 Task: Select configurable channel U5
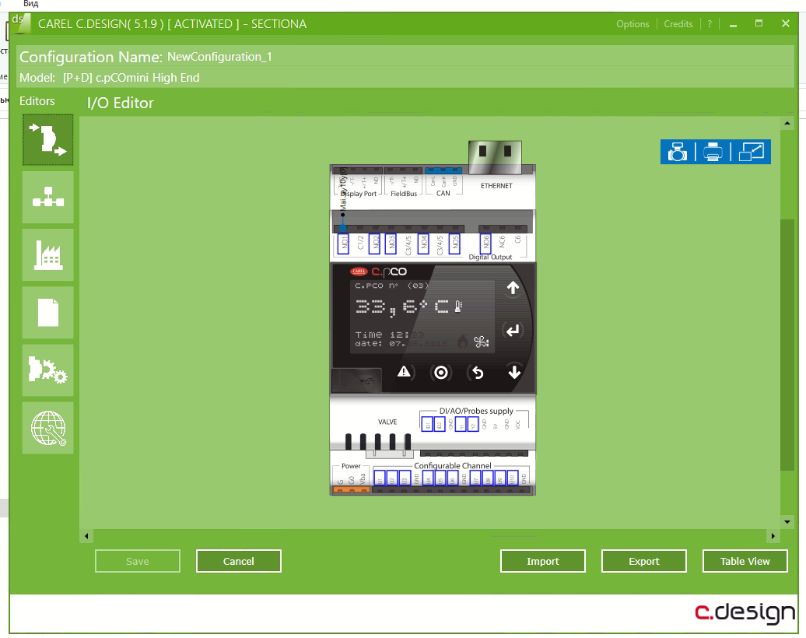[440, 478]
